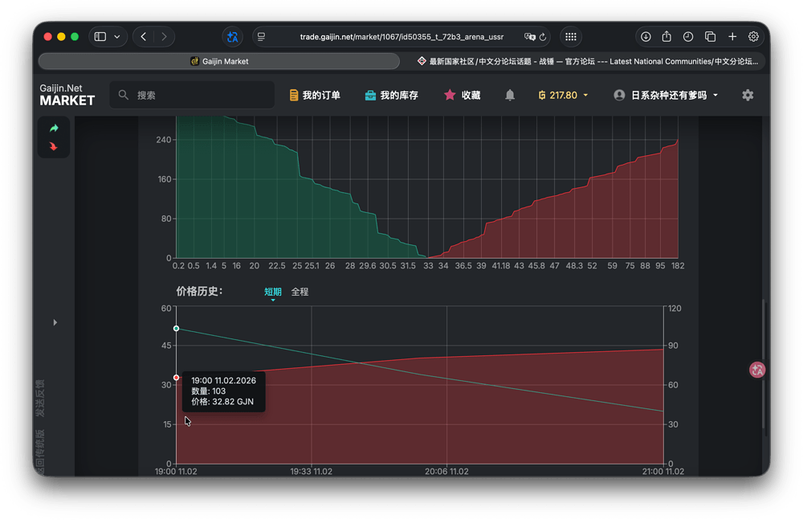This screenshot has height=520, width=803.
Task: Click the floating pink translate icon
Action: tap(756, 370)
